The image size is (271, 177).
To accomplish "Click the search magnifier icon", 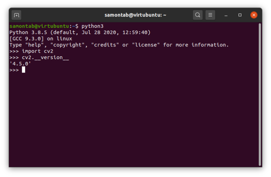I will pos(198,15).
